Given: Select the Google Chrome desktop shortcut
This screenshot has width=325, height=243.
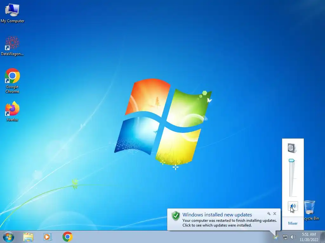Looking at the screenshot, I should point(12,81).
